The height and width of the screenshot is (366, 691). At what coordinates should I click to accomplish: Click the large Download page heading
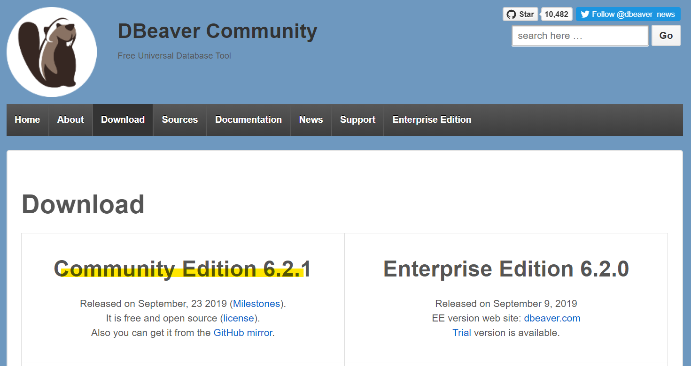tap(83, 204)
